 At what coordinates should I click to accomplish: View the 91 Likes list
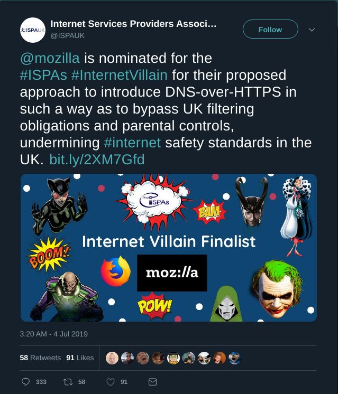(x=80, y=358)
